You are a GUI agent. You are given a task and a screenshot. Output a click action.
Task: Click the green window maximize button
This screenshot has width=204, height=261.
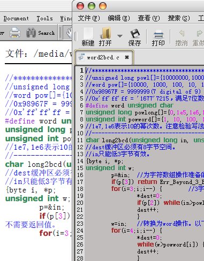(x=92, y=6)
